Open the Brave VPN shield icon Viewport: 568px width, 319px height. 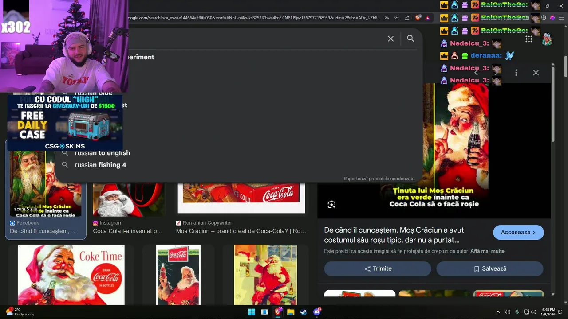coord(544,18)
